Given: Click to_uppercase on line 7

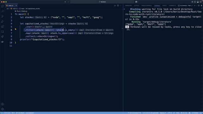Looking at the screenshot, I should 66,33.
